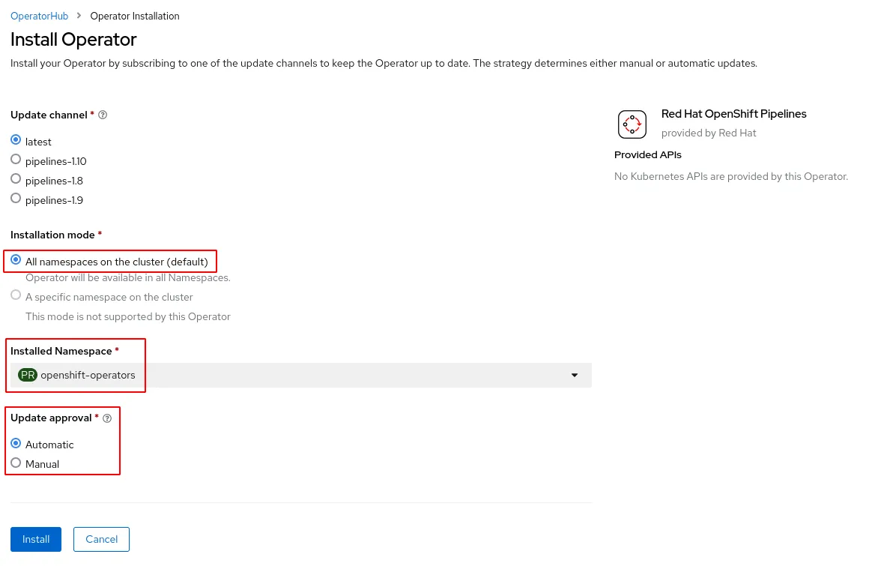This screenshot has height=566, width=875.
Task: Select the pipelines-1.10 channel
Action: [x=16, y=160]
